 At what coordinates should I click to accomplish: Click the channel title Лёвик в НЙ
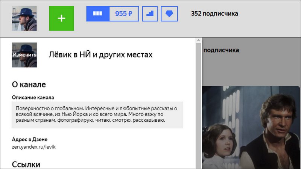pyautogui.click(x=100, y=55)
